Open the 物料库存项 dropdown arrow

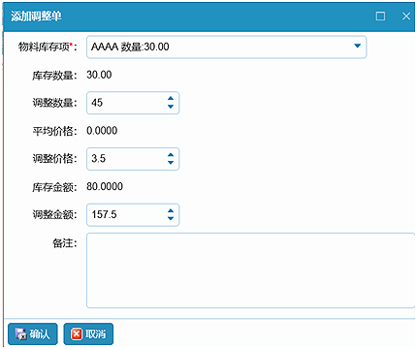click(357, 46)
